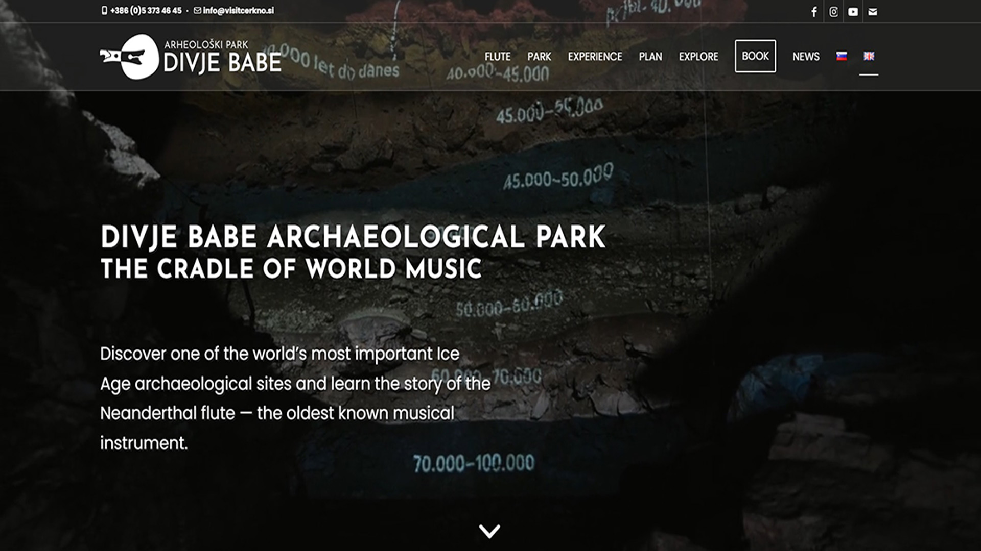Click the Divje Babe Archaeological Park heading

[x=353, y=237]
